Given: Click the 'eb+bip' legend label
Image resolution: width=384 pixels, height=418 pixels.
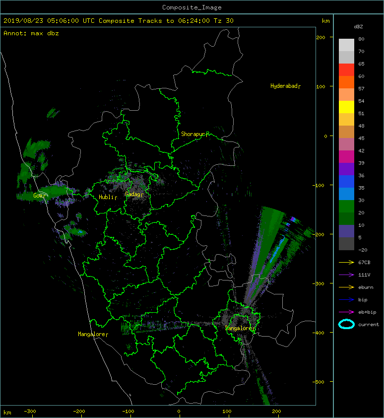Looking at the screenshot, I should pyautogui.click(x=367, y=312).
